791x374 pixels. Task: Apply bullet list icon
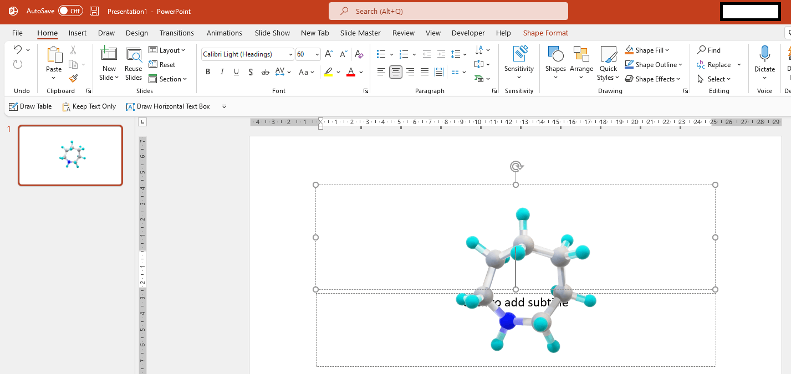click(381, 54)
